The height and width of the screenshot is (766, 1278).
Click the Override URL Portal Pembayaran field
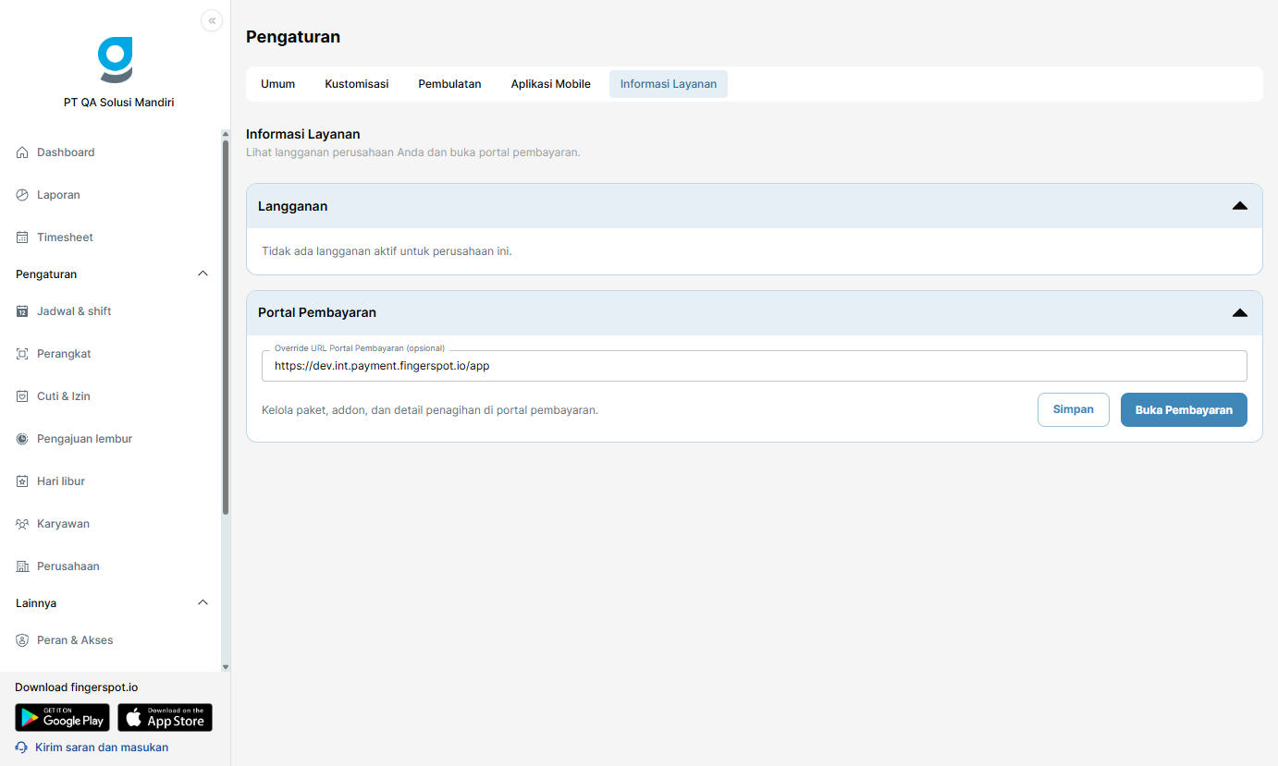(755, 366)
